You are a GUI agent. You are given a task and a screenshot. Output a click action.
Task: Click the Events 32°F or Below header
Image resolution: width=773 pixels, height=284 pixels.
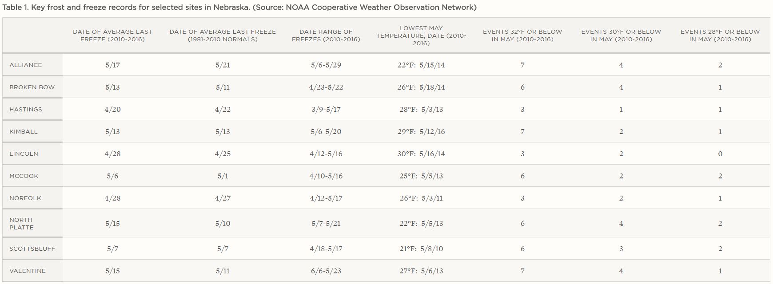522,35
